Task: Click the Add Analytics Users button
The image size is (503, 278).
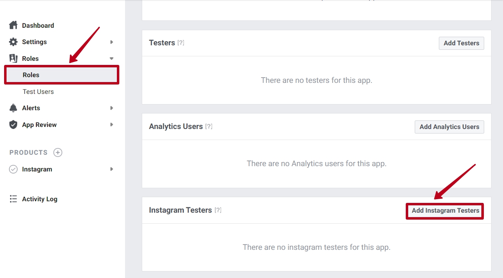Action: pyautogui.click(x=449, y=127)
